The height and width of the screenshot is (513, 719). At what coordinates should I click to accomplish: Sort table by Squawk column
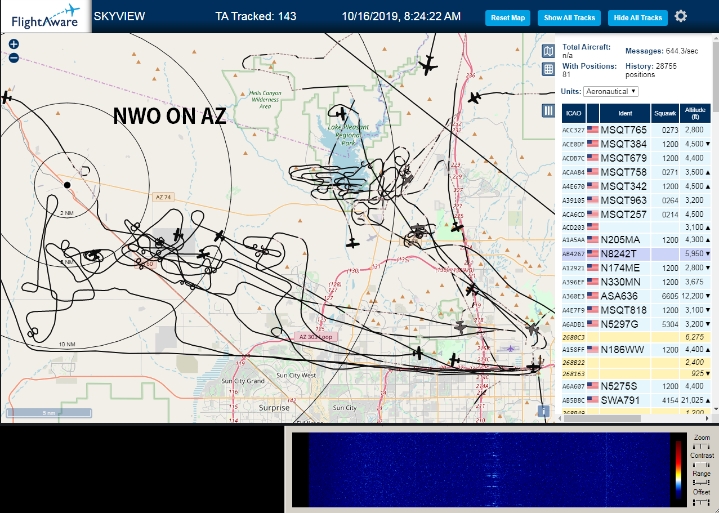[665, 113]
